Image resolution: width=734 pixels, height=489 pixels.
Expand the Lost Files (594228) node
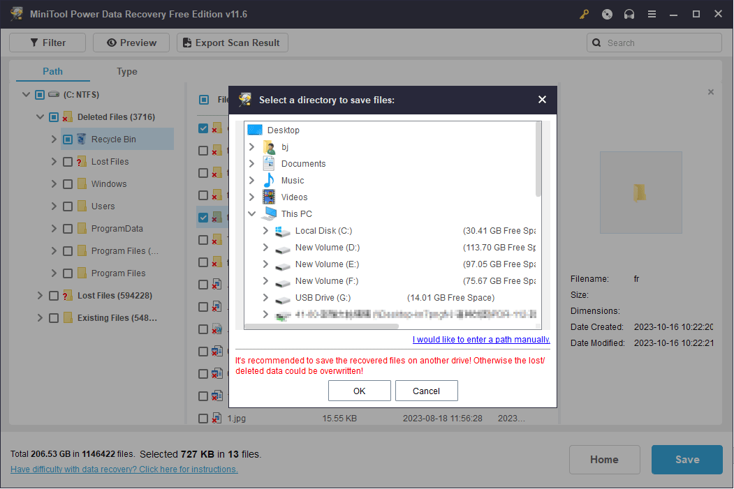point(40,296)
